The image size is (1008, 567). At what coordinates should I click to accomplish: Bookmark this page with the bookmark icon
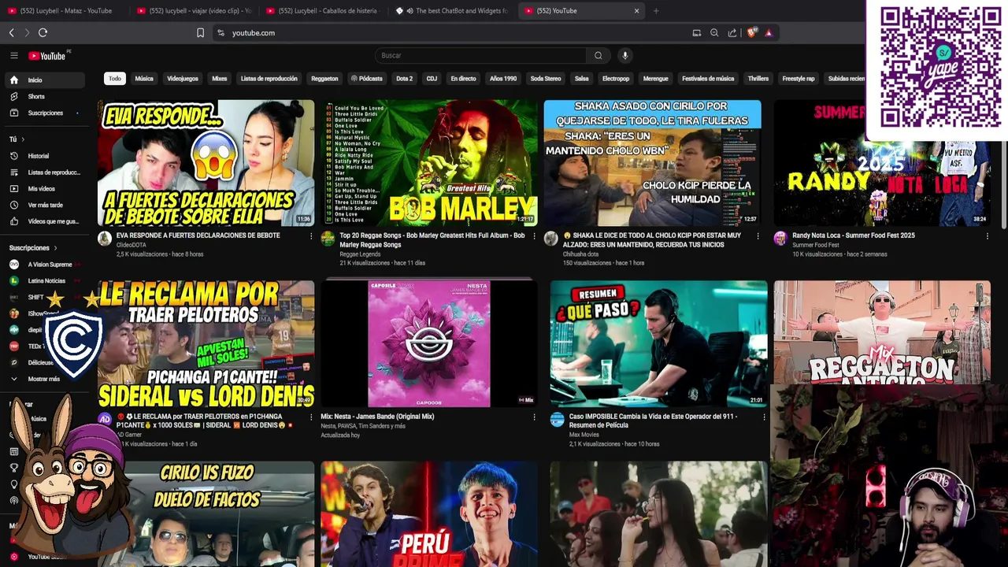pyautogui.click(x=200, y=32)
